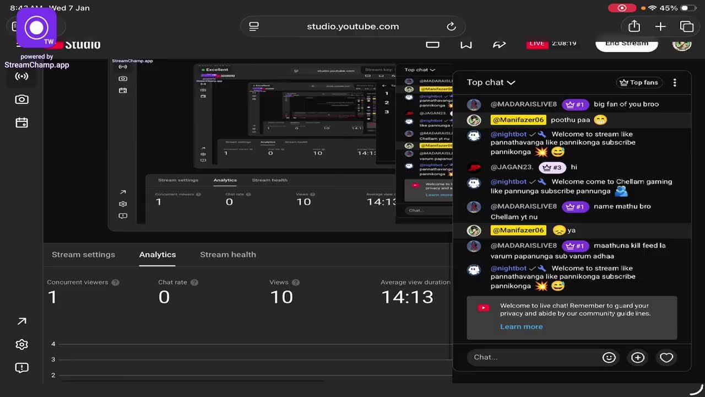
Task: Open the chat more options menu
Action: pos(675,83)
